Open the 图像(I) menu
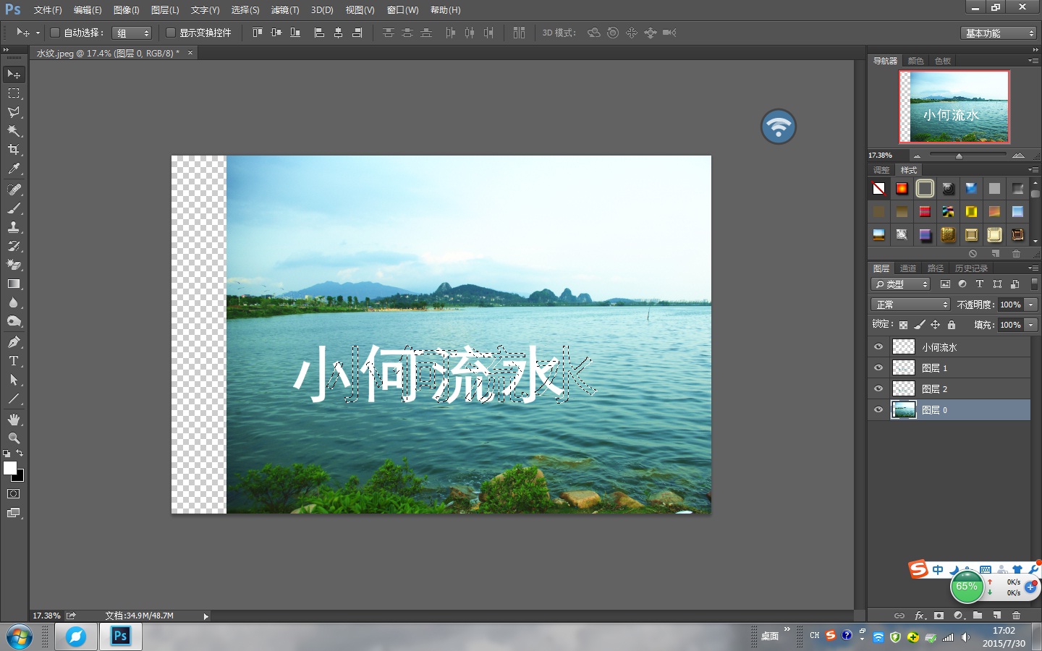The image size is (1042, 651). [127, 10]
